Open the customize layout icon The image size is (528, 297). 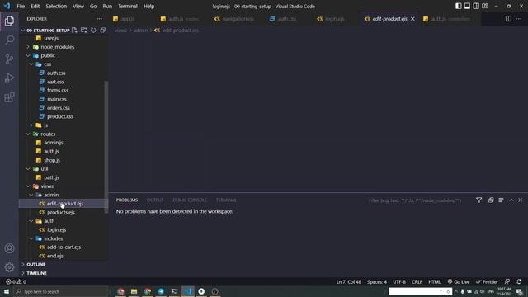485,6
